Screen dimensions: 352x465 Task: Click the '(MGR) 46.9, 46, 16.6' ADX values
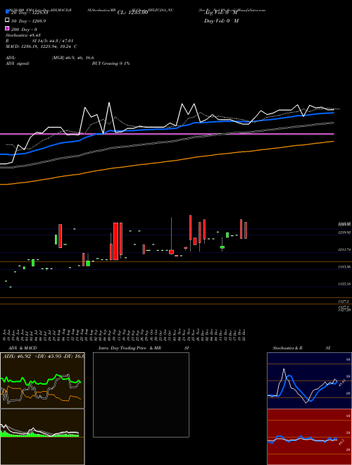[73, 58]
